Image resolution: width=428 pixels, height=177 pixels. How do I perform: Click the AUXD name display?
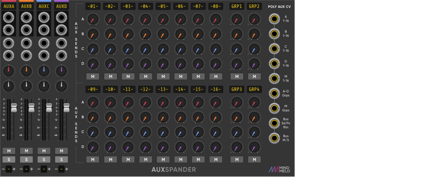coord(61,6)
